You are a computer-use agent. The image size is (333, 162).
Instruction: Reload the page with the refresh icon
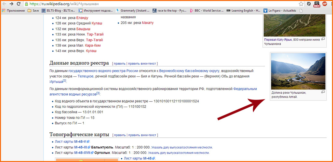tap(19, 4)
